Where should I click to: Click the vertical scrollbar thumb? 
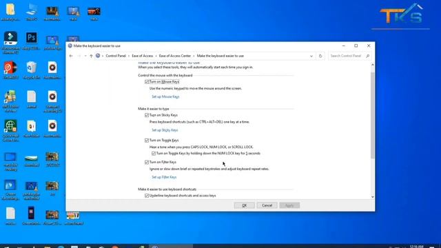point(372,115)
